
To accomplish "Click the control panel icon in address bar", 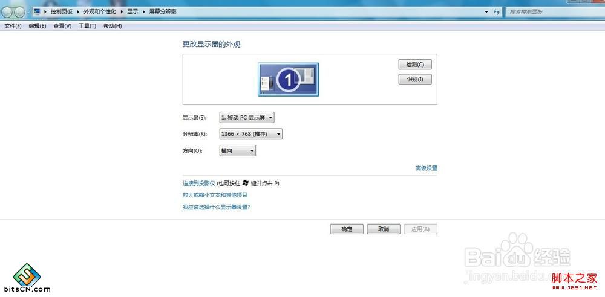I will [x=37, y=11].
